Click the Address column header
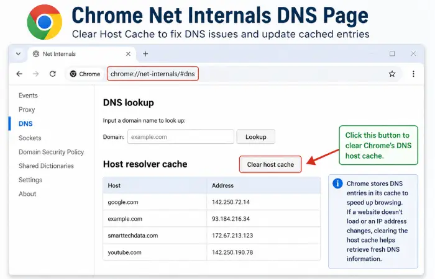This screenshot has width=435, height=279. 263,185
